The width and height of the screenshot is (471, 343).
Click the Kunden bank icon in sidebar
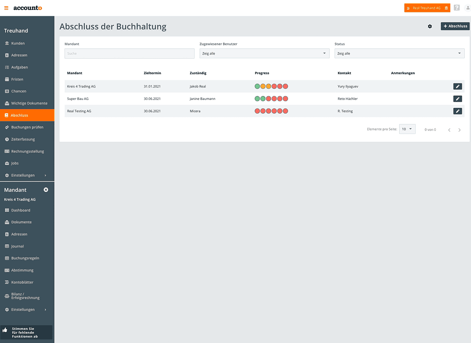tap(7, 43)
